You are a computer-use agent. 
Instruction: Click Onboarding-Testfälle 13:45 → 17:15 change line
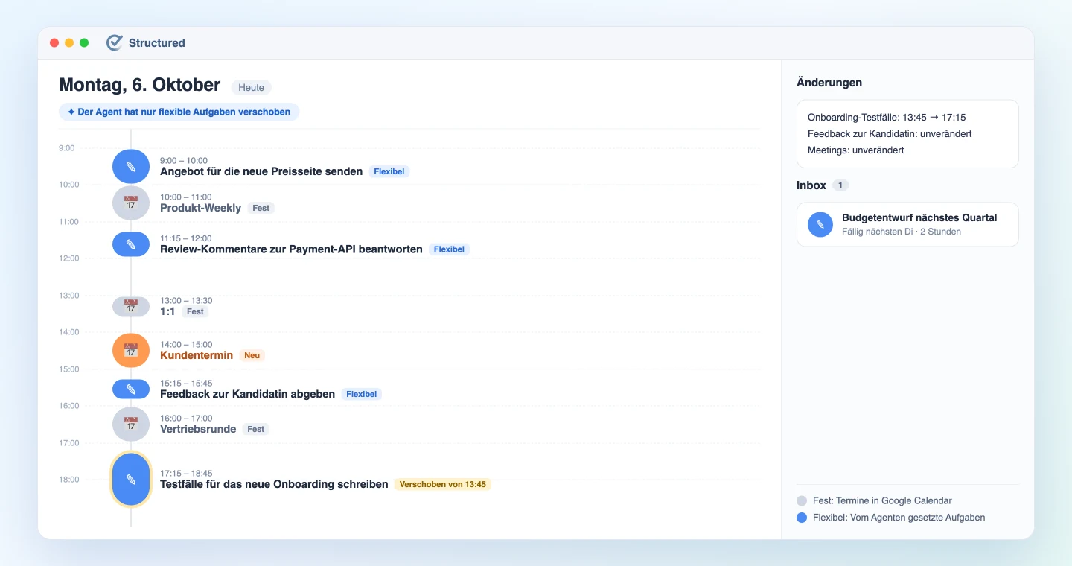[887, 118]
